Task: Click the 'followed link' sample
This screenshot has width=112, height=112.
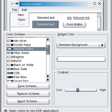Action: click(x=81, y=18)
